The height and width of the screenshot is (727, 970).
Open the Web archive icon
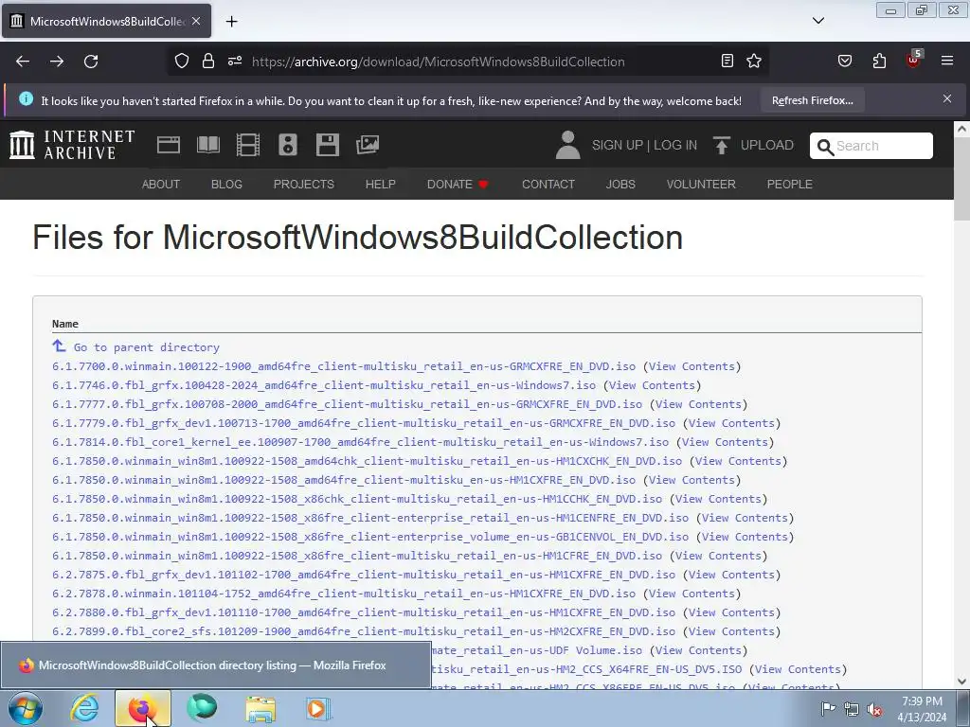click(169, 145)
